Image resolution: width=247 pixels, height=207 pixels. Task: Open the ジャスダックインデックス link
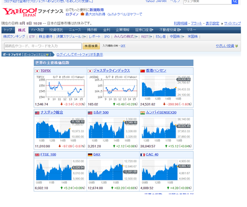coord(112,71)
